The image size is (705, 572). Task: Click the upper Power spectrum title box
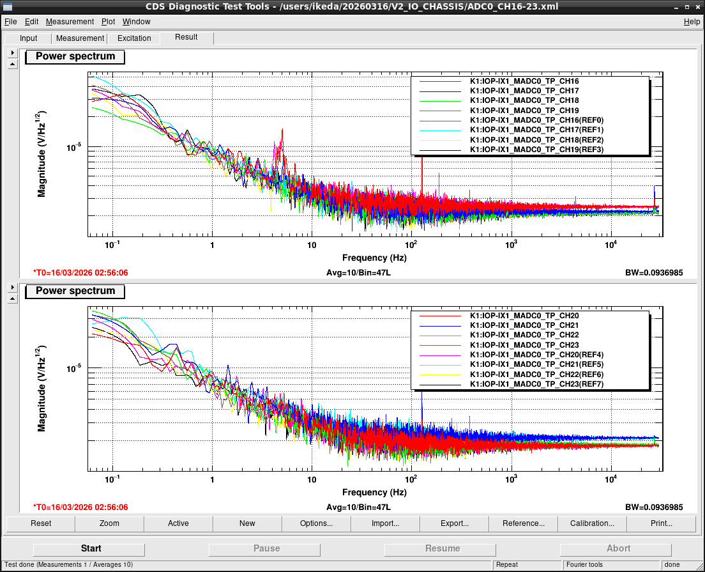click(x=75, y=57)
